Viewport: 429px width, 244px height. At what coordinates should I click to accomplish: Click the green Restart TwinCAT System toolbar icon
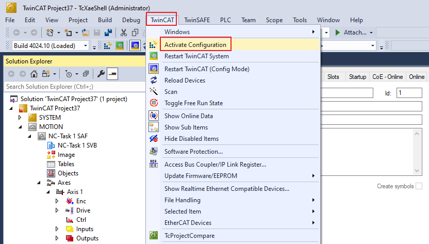click(x=120, y=45)
